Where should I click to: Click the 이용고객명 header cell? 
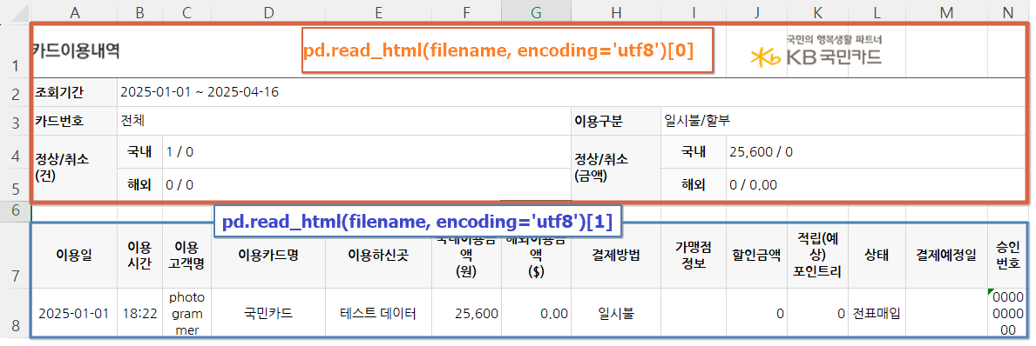pos(186,256)
